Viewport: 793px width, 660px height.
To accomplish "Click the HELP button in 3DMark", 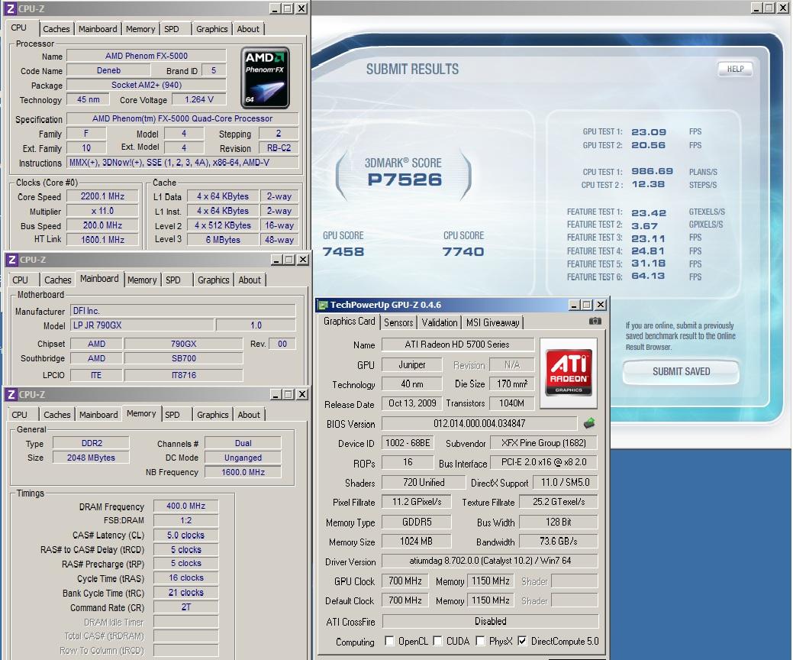I will coord(735,69).
